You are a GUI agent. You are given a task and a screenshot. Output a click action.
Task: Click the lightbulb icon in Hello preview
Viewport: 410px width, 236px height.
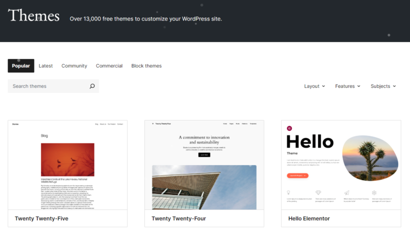tap(288, 192)
